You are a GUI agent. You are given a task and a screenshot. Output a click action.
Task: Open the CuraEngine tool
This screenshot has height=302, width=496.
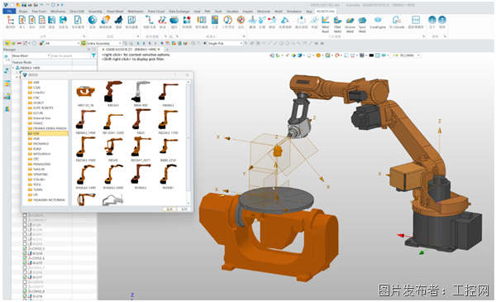click(378, 22)
